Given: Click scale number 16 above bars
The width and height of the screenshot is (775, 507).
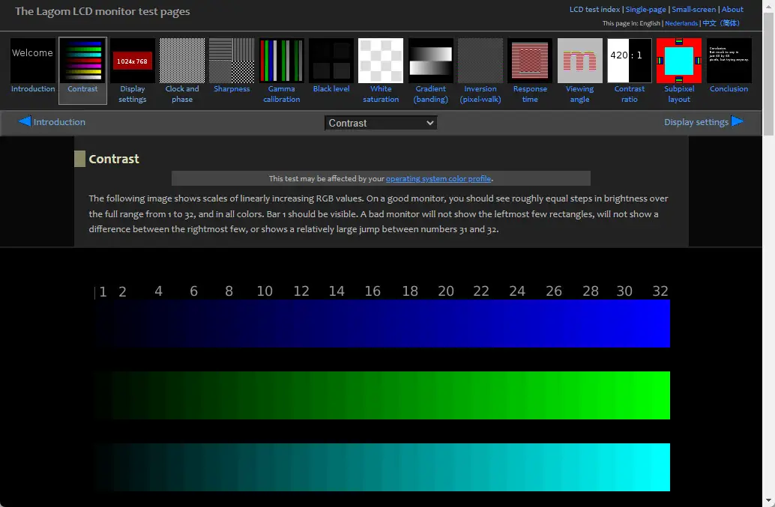Looking at the screenshot, I should point(373,291).
